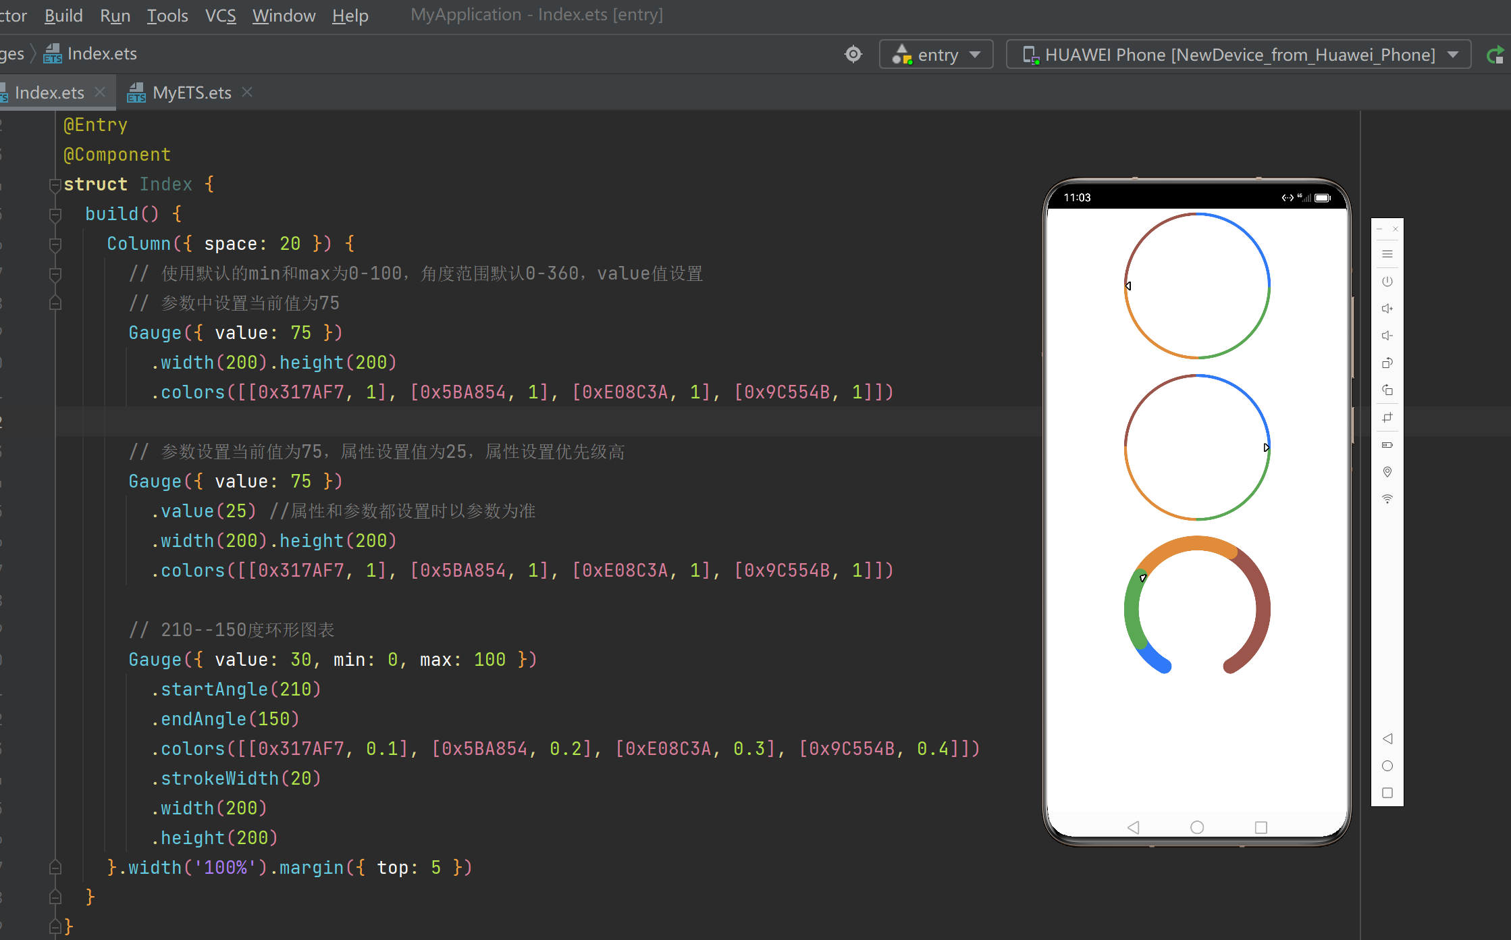This screenshot has height=940, width=1511.
Task: Expand the HUAWEI Phone device selector
Action: click(x=1454, y=54)
